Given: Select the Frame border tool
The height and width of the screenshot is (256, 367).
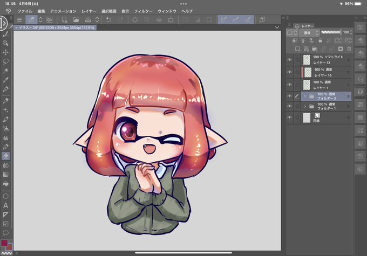Looking at the screenshot, I should pyautogui.click(x=5, y=224).
